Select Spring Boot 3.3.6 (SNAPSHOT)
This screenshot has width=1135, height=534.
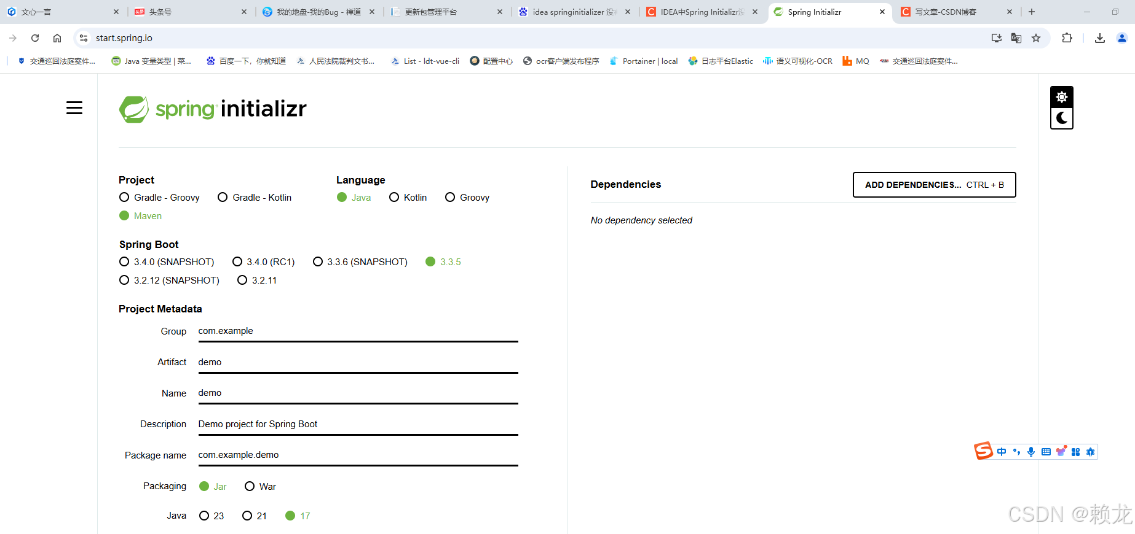click(x=360, y=261)
